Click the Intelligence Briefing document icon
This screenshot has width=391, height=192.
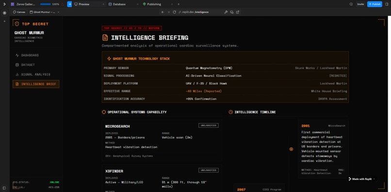pyautogui.click(x=105, y=38)
